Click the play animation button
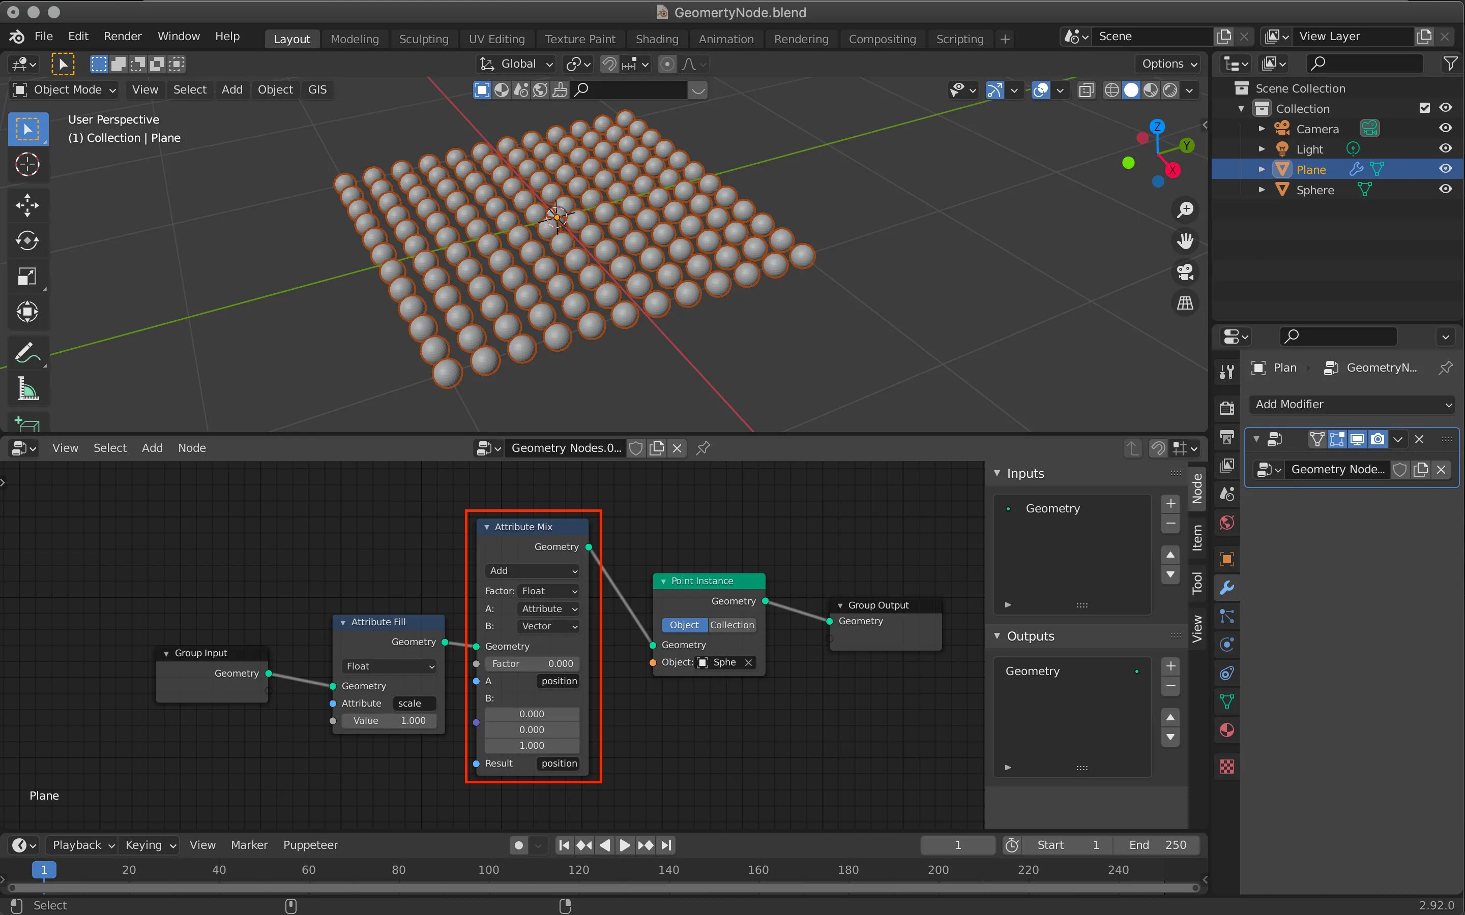1465x915 pixels. coord(625,845)
